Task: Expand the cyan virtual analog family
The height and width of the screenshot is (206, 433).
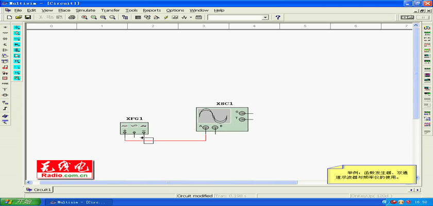Action: (17, 56)
